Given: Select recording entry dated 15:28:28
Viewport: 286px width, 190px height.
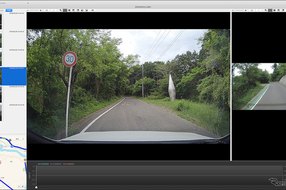Looking at the screenshot, I should coord(13,58).
